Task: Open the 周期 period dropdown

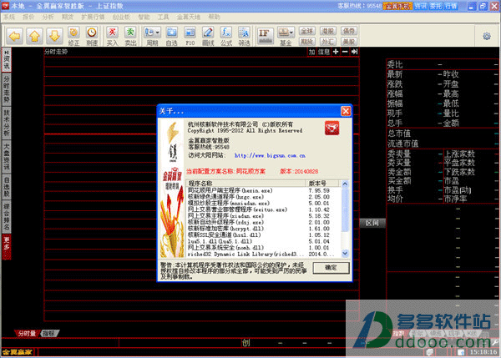Action: coord(152,36)
